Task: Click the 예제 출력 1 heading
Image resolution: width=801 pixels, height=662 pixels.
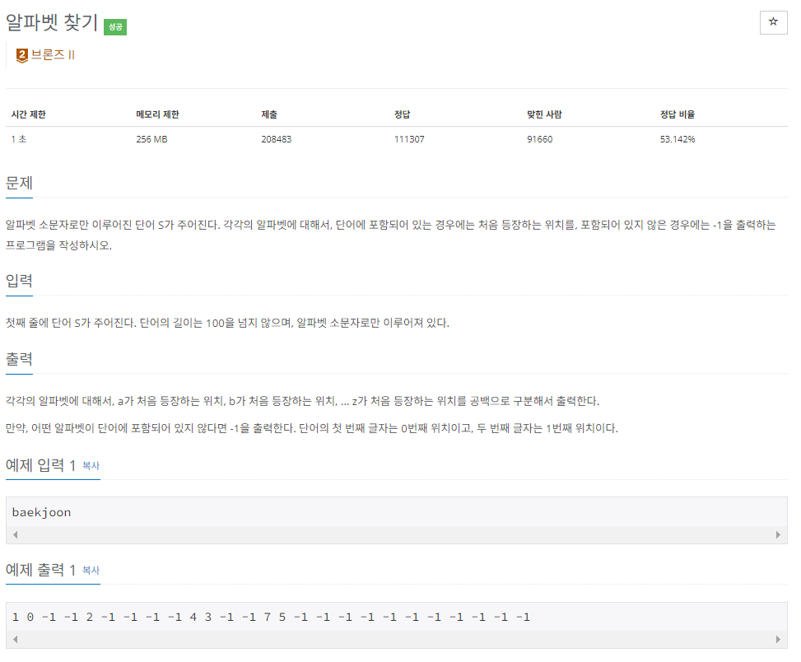Action: click(x=41, y=570)
